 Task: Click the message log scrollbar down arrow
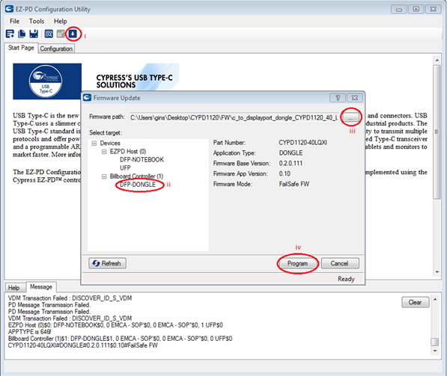tap(435, 351)
